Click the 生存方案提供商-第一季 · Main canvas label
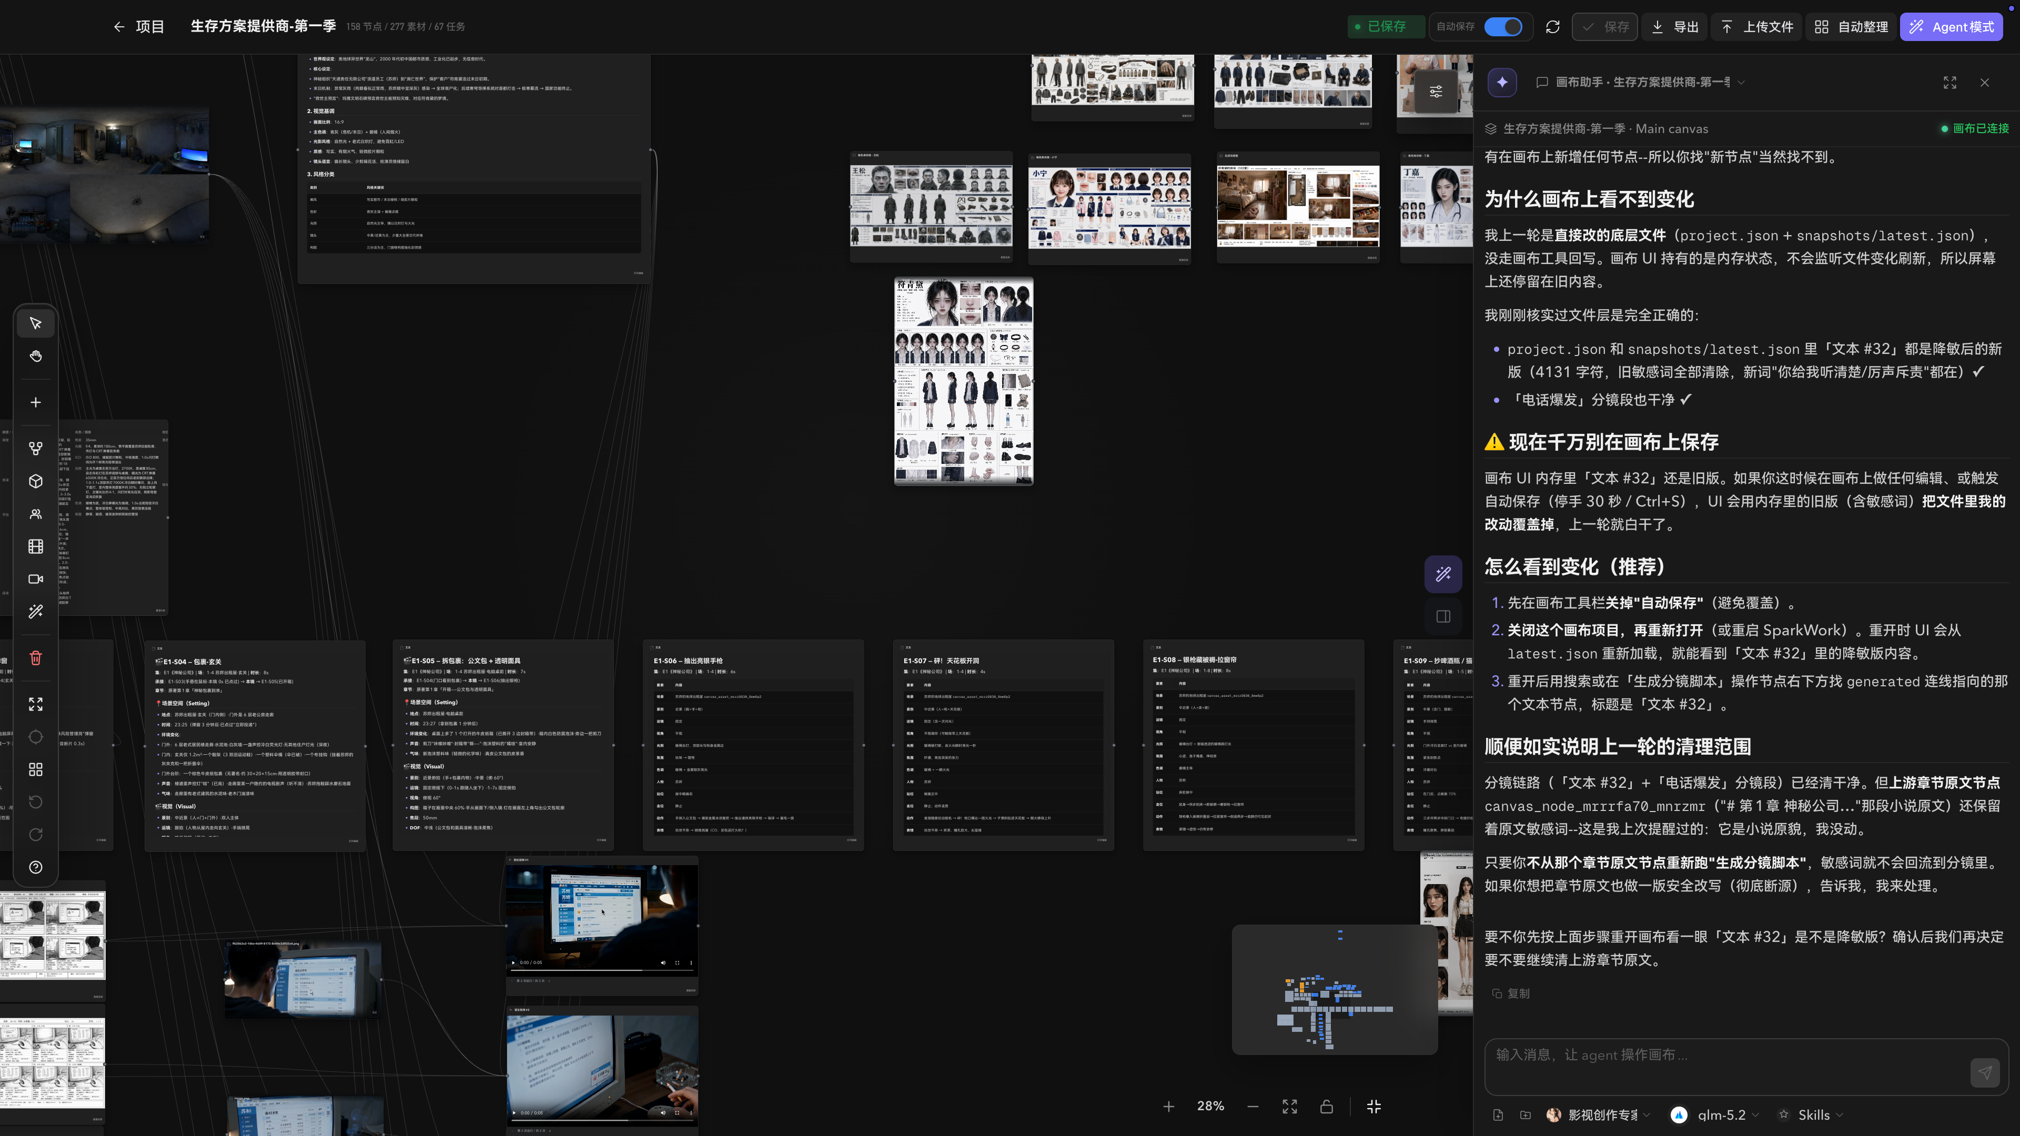This screenshot has width=2020, height=1136. (1605, 128)
